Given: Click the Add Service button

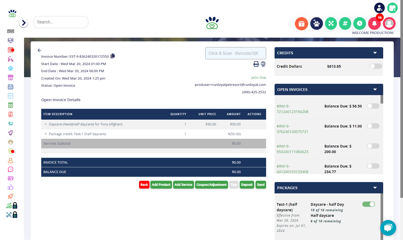Looking at the screenshot, I should pos(183,185).
